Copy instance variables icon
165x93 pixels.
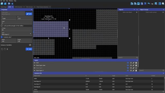click(2, 49)
